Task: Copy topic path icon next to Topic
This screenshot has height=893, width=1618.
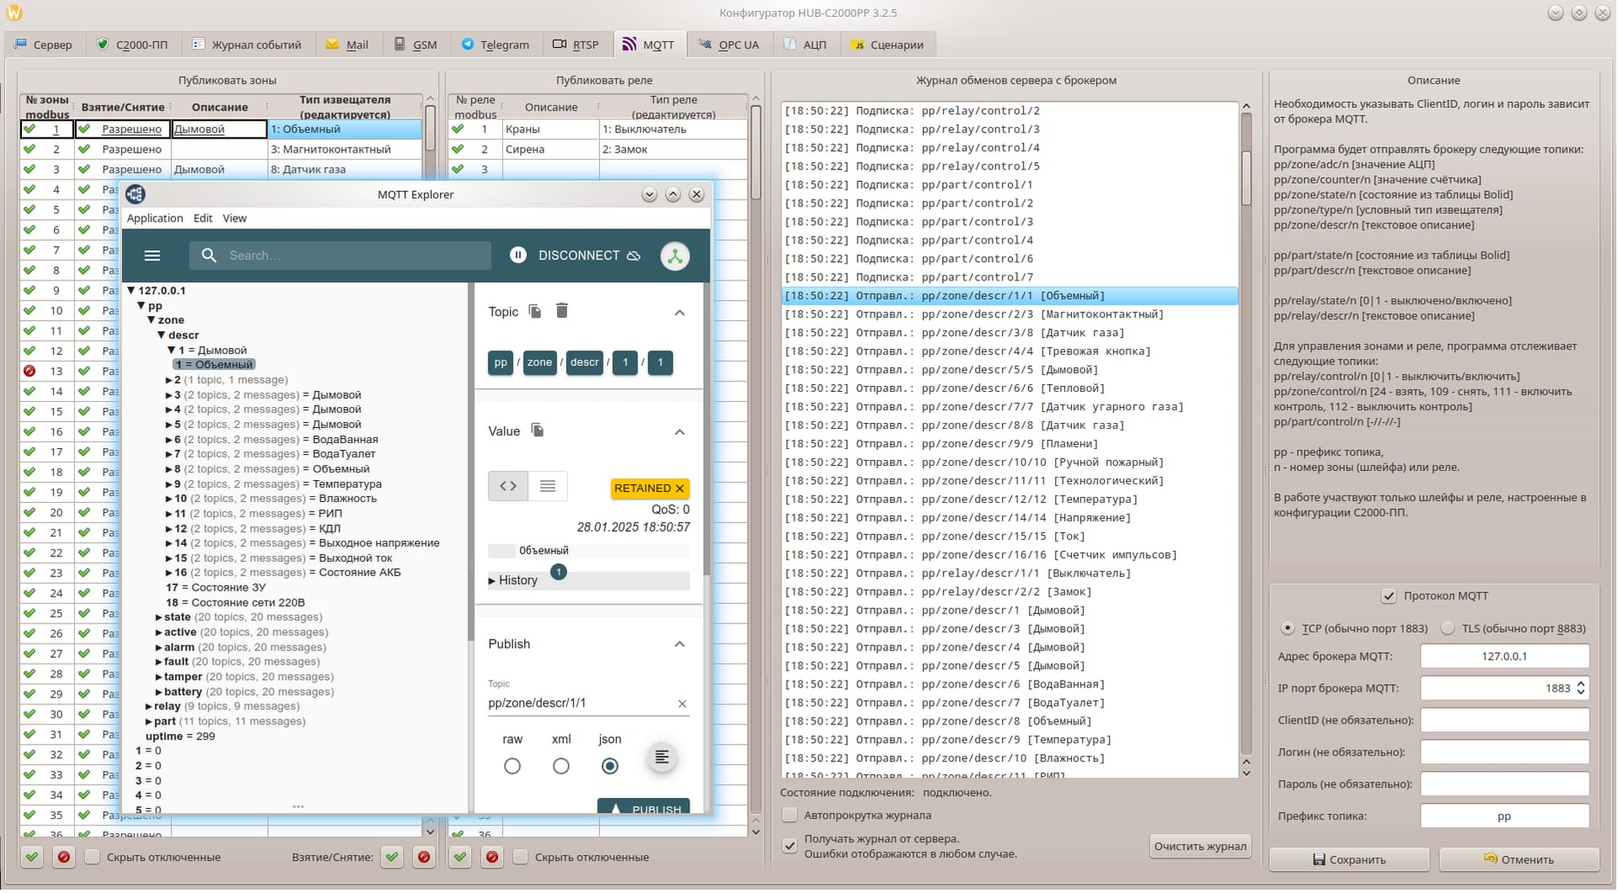Action: click(535, 312)
